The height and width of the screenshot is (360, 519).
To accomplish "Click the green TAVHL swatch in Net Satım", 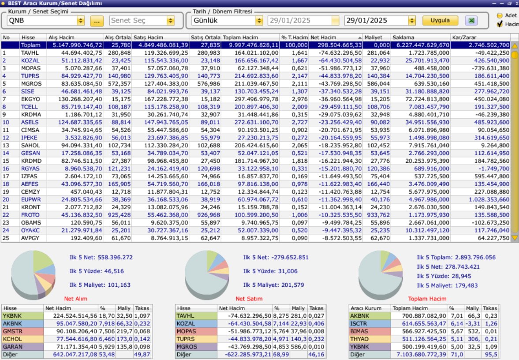I will [196, 316].
